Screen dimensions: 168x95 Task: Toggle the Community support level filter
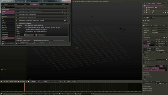pos(8,13)
